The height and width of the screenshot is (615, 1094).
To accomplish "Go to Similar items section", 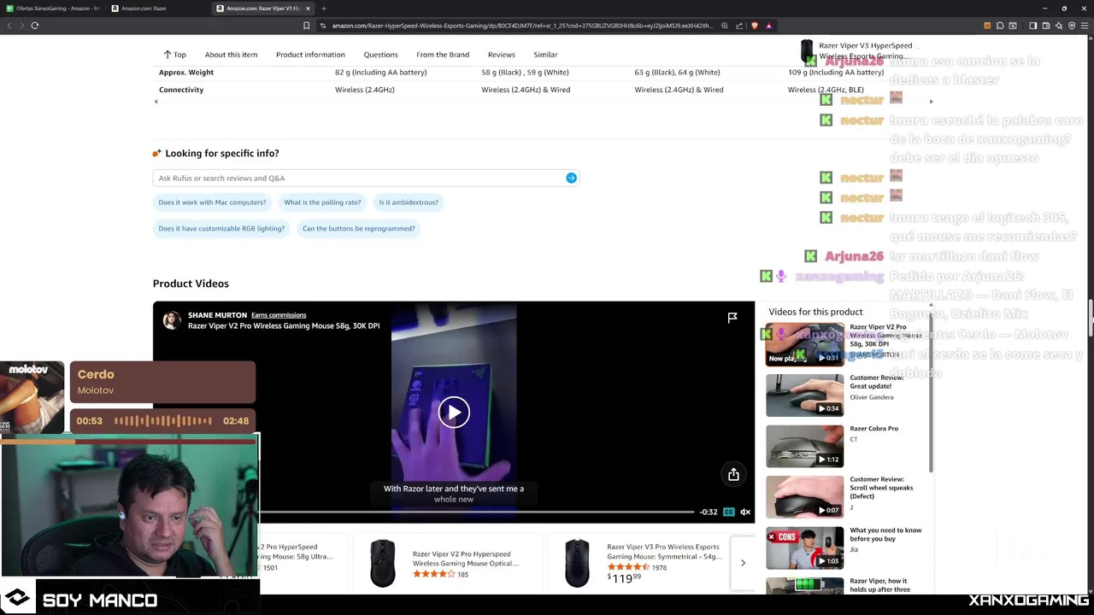I will [545, 55].
